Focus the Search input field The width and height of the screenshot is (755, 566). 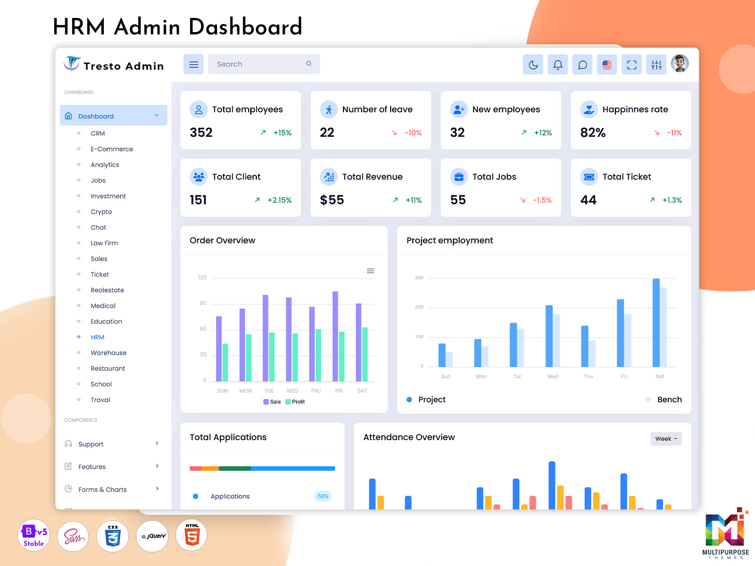[x=264, y=64]
